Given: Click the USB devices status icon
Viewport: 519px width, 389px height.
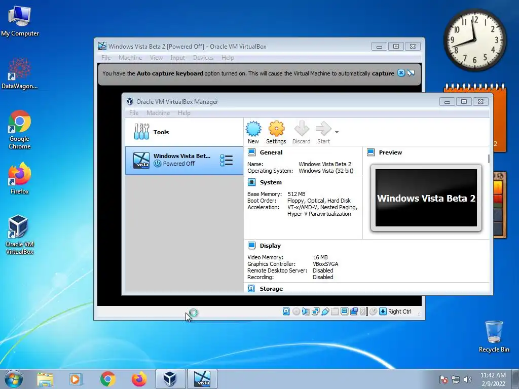Looking at the screenshot, I should (325, 312).
